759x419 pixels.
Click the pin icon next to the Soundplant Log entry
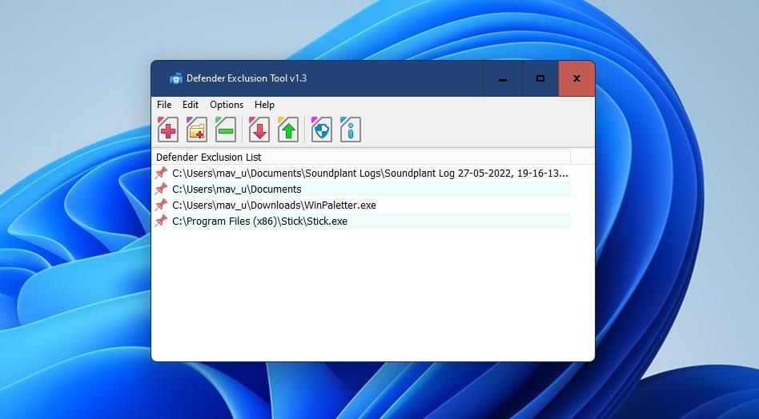pyautogui.click(x=161, y=173)
